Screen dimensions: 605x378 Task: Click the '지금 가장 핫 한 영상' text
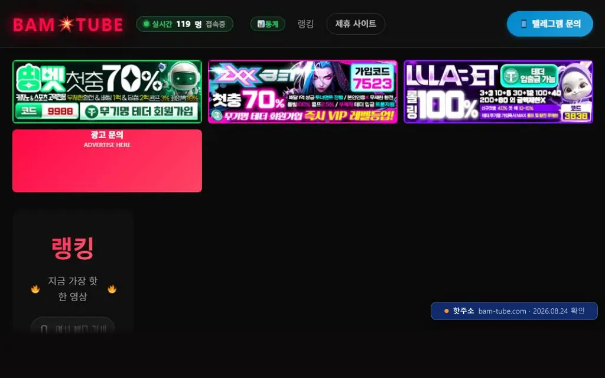pos(73,288)
